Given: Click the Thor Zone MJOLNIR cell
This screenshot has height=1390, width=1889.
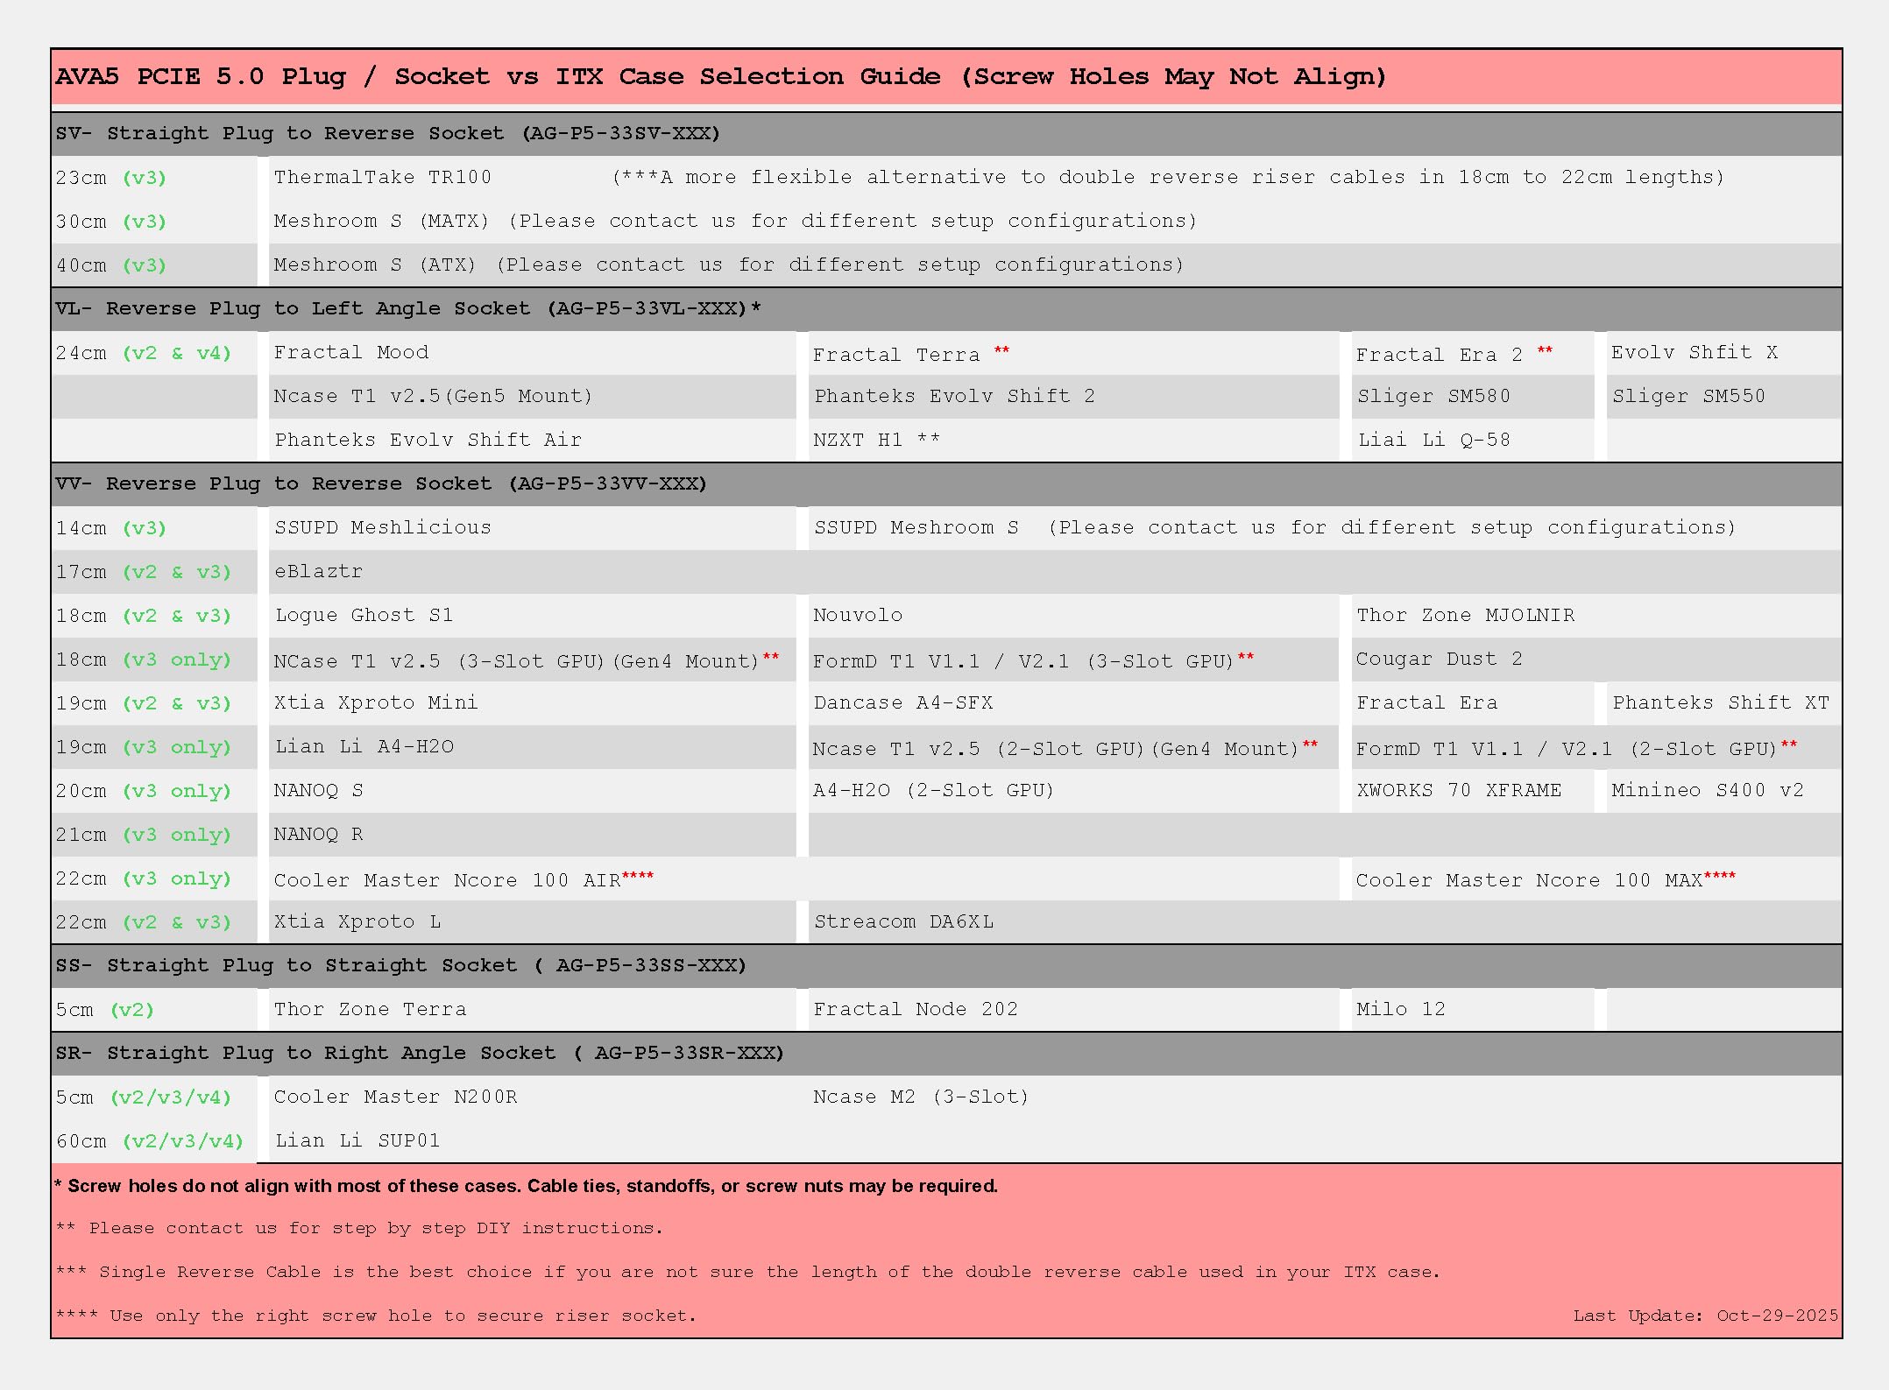Looking at the screenshot, I should pos(1465,615).
